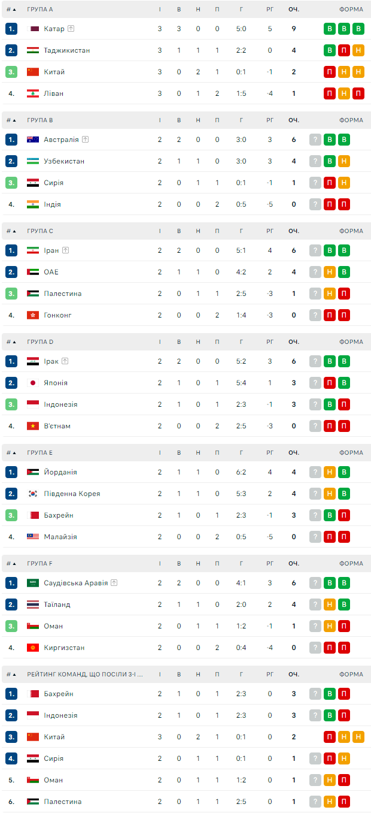Click promotion arrow icon beside Саудівська Аравія
The height and width of the screenshot is (813, 371).
point(114,583)
